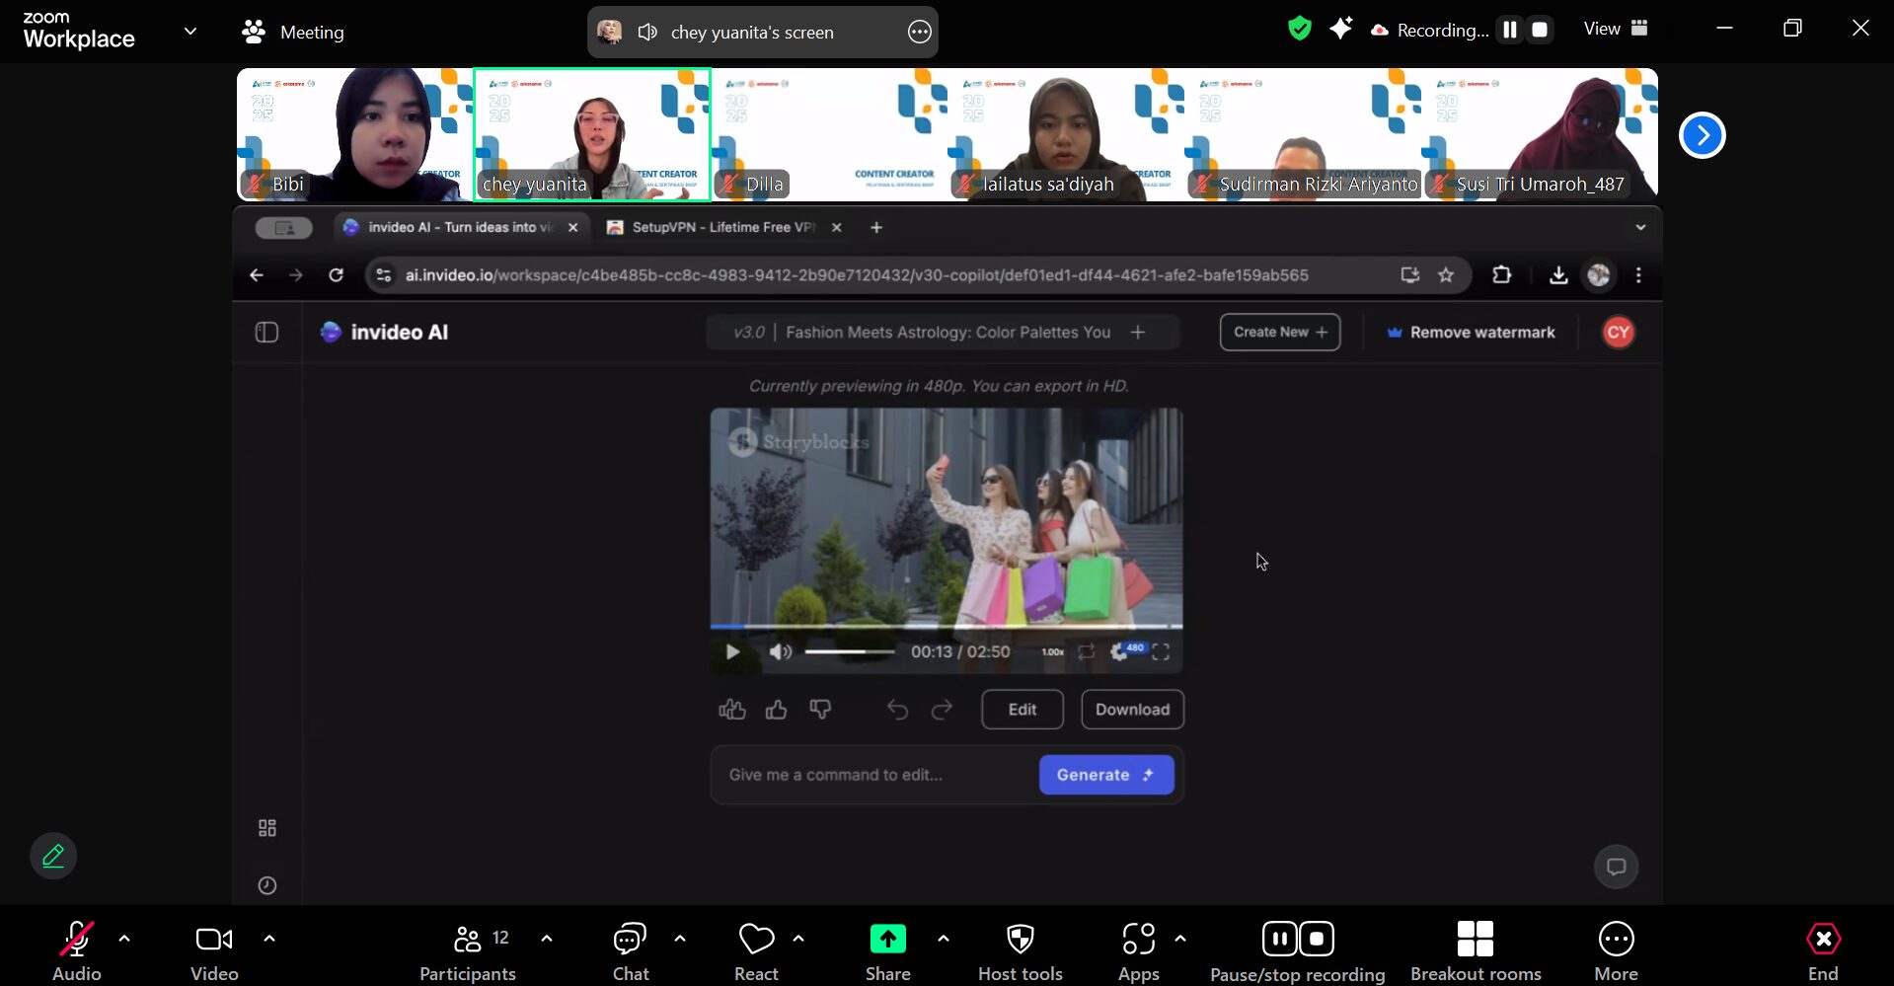Viewport: 1894px width, 986px height.
Task: Open the View layout menu
Action: click(1616, 29)
